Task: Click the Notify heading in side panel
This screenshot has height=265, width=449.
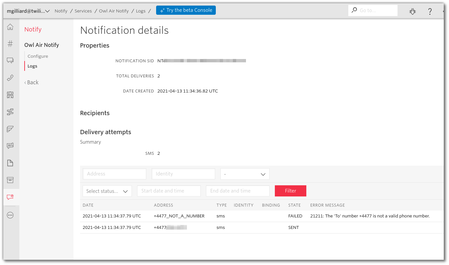Action: coord(33,29)
